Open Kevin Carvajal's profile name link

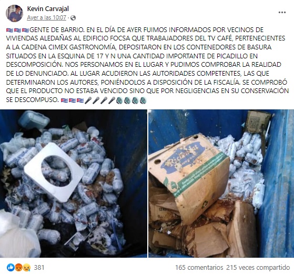click(48, 9)
